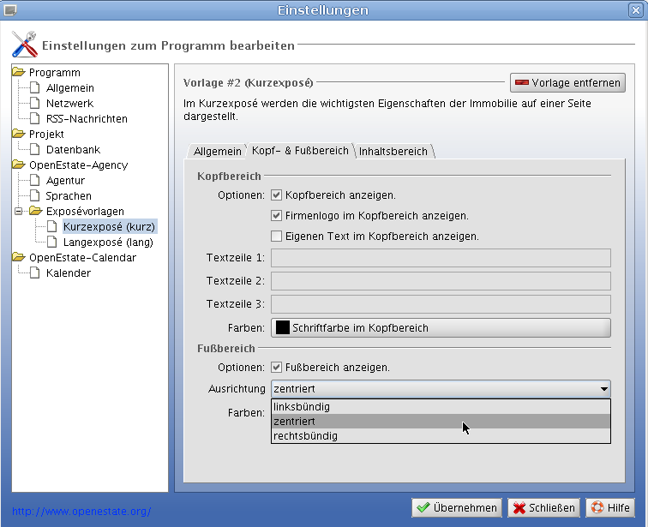This screenshot has height=527, width=648.
Task: Open the openestate.org link
Action: pyautogui.click(x=81, y=511)
